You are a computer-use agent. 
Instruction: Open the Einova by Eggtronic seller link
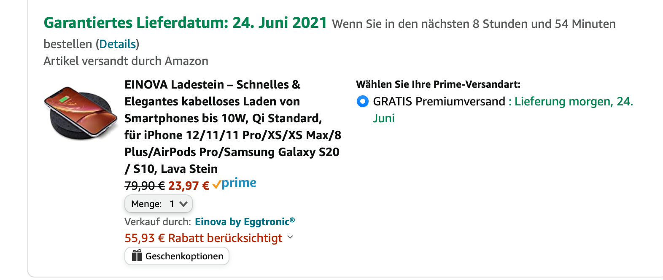(245, 222)
